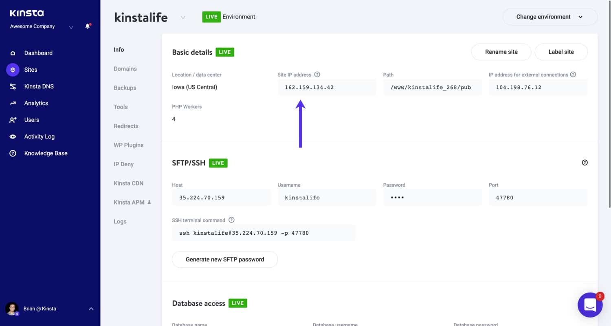Open Analytics in sidebar

[x=36, y=103]
